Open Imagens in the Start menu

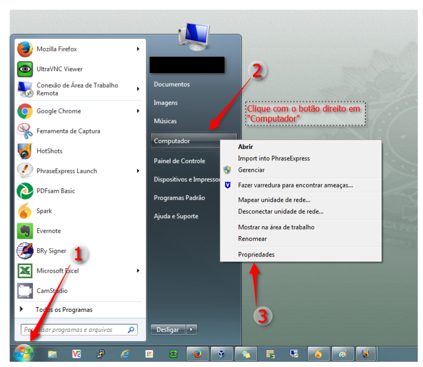tap(165, 103)
